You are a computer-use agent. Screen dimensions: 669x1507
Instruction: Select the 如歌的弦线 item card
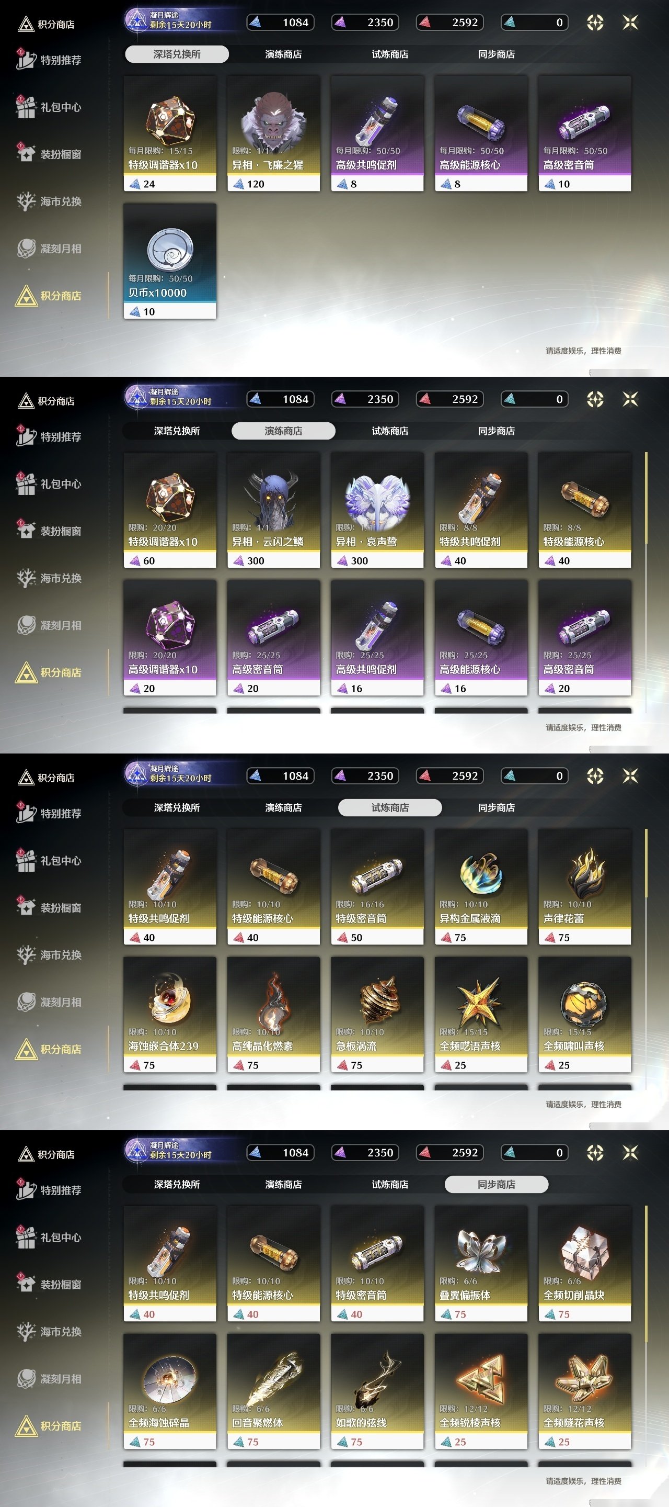click(x=377, y=1391)
